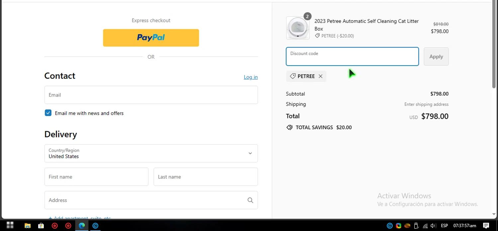This screenshot has width=498, height=231.
Task: Pay with PayPal express checkout
Action: 151,37
